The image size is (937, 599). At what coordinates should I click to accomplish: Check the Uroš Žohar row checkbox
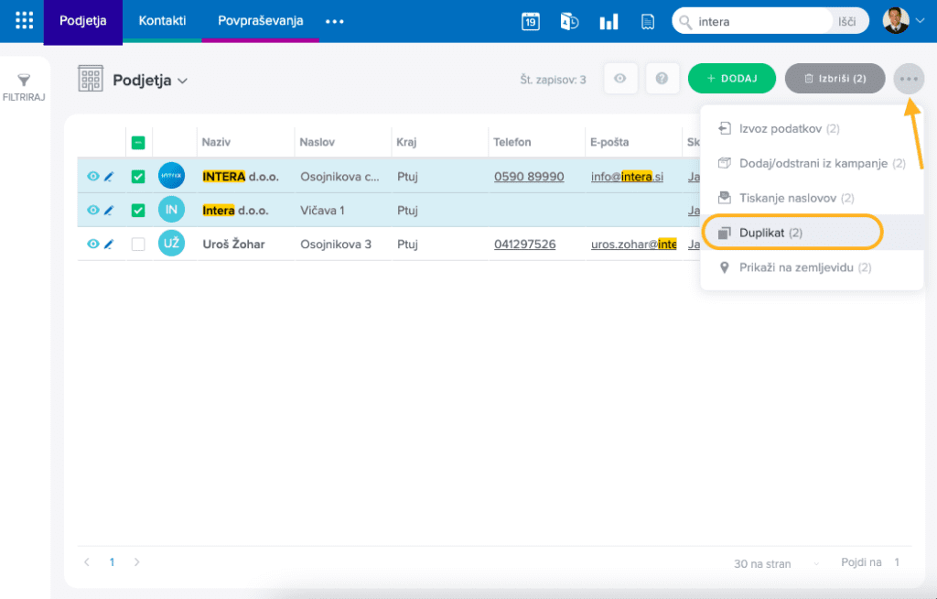138,245
